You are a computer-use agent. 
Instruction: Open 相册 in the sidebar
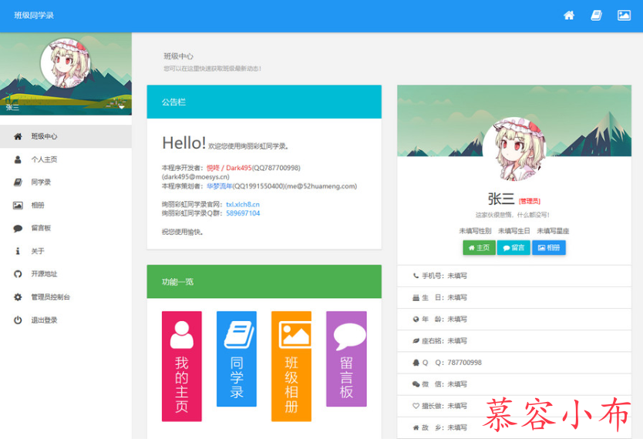(66, 206)
